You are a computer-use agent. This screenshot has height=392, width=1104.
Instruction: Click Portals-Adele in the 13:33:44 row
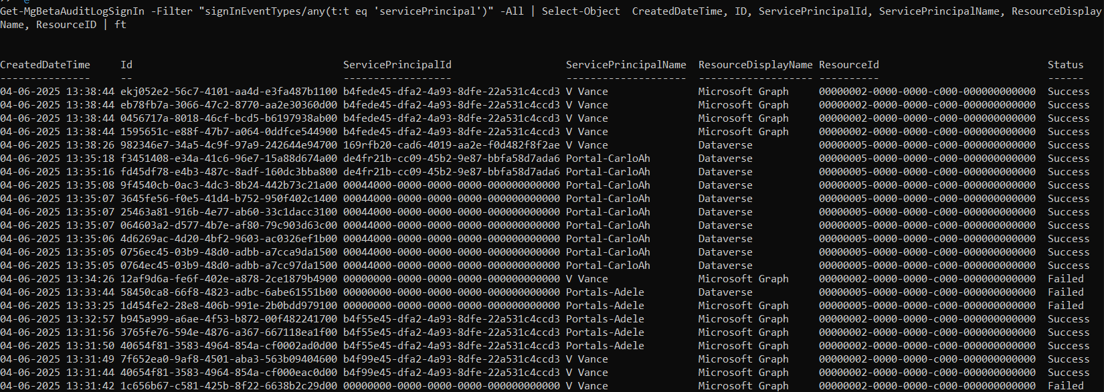click(x=605, y=292)
